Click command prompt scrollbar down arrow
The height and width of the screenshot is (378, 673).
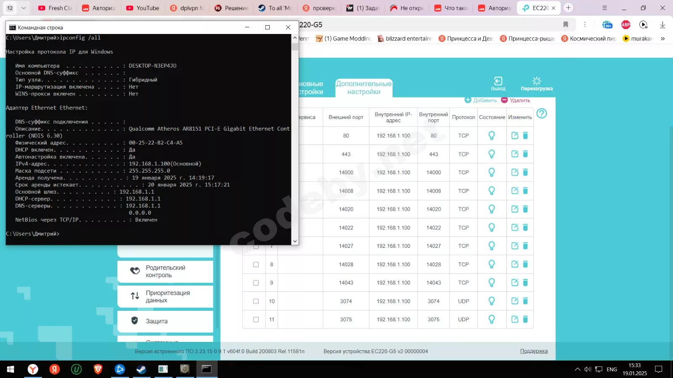[x=295, y=241]
